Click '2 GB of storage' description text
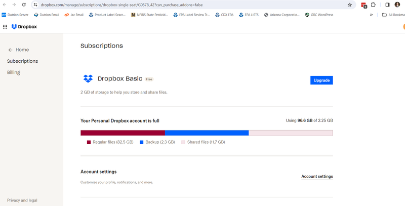This screenshot has width=405, height=206. click(x=124, y=92)
